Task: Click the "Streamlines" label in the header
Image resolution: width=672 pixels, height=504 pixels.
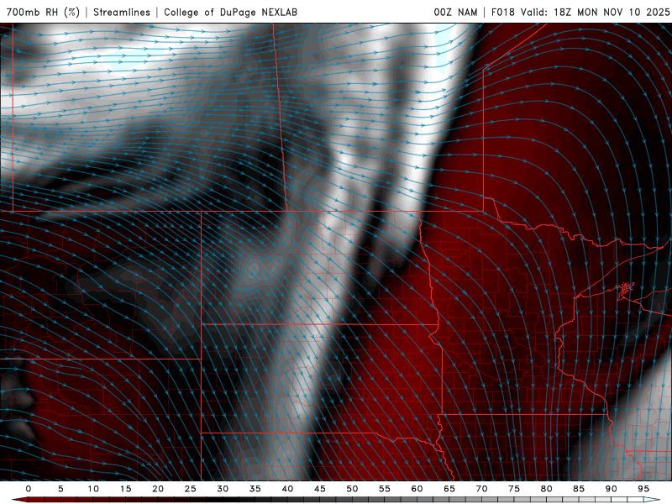Action: coord(122,12)
